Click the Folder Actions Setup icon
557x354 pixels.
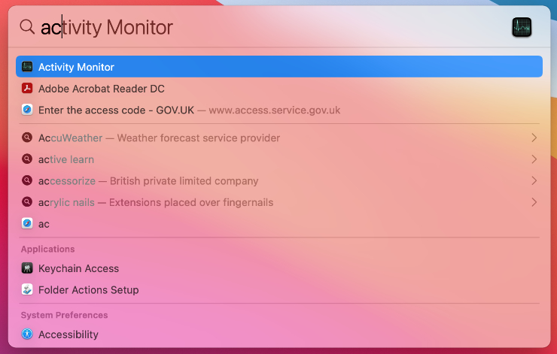(x=27, y=289)
